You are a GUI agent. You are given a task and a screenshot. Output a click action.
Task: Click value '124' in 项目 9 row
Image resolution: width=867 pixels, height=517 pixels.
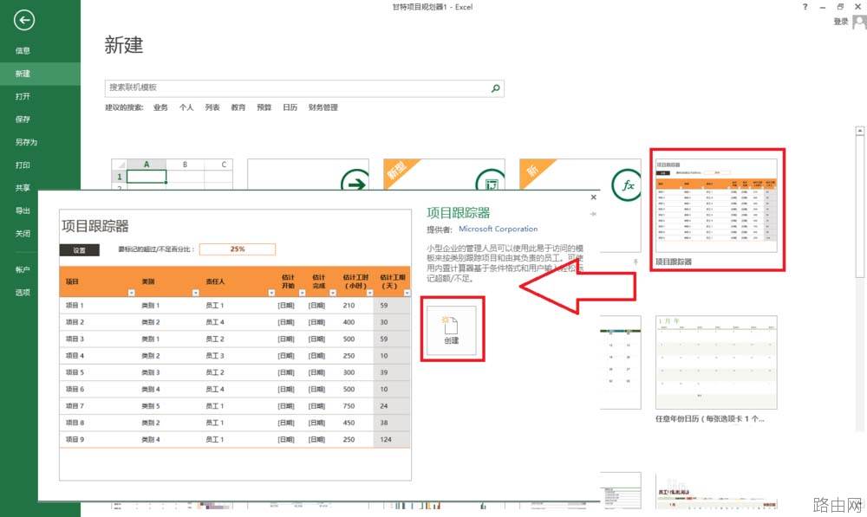(x=386, y=440)
